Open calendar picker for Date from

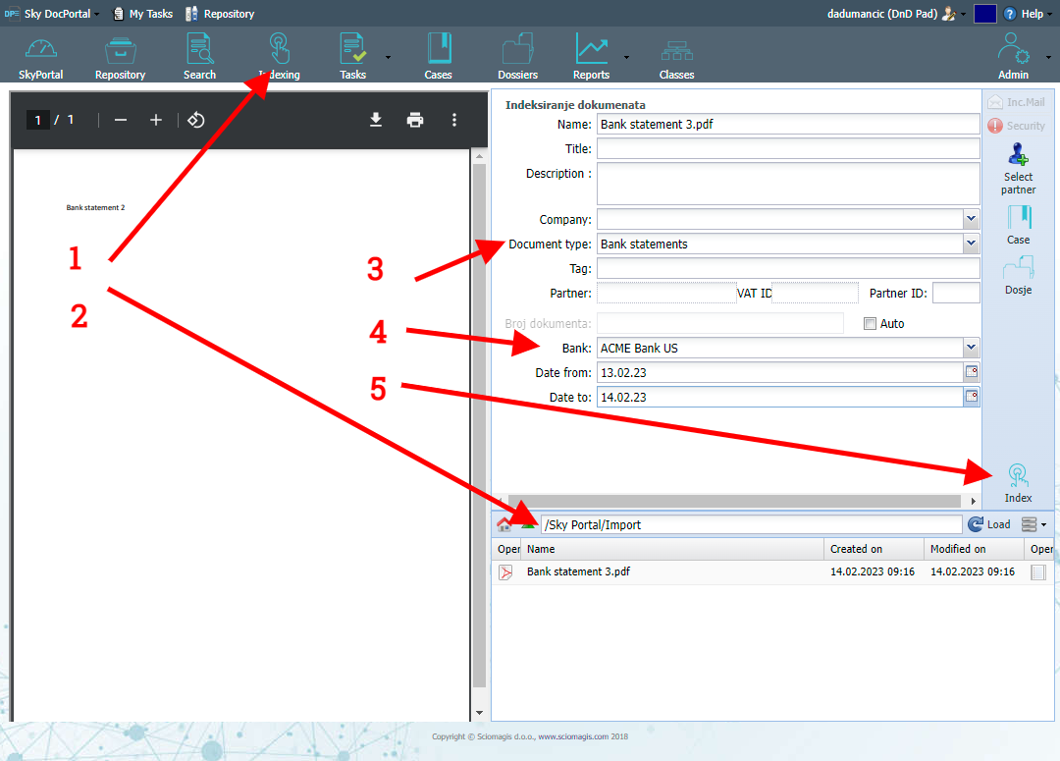tap(972, 372)
